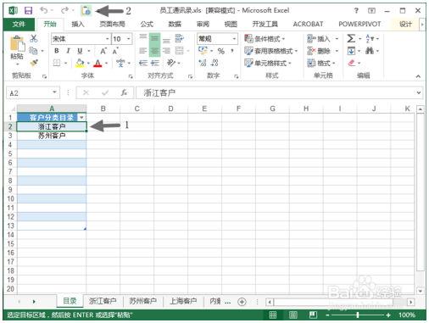Screen dimensions: 429x323
Task: Click the Merge and Center icon
Action: coord(180,51)
